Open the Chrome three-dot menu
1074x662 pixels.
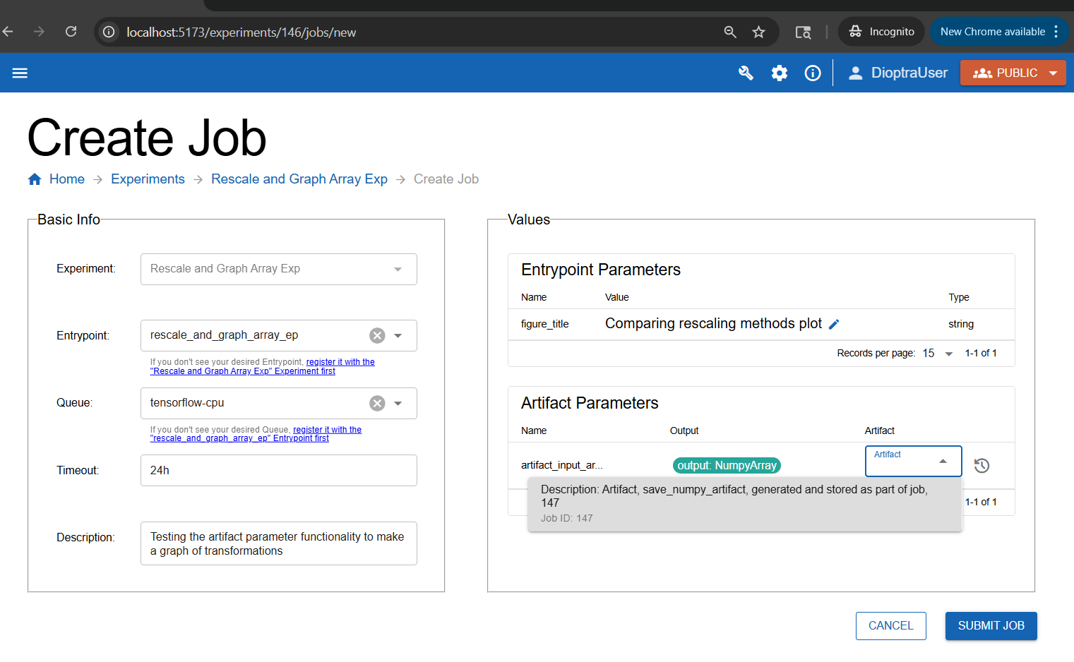[x=1056, y=31]
